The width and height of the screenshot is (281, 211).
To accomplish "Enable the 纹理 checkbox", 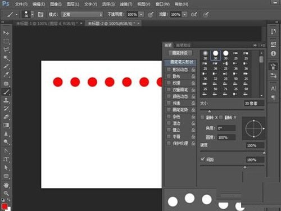I will coord(169,83).
